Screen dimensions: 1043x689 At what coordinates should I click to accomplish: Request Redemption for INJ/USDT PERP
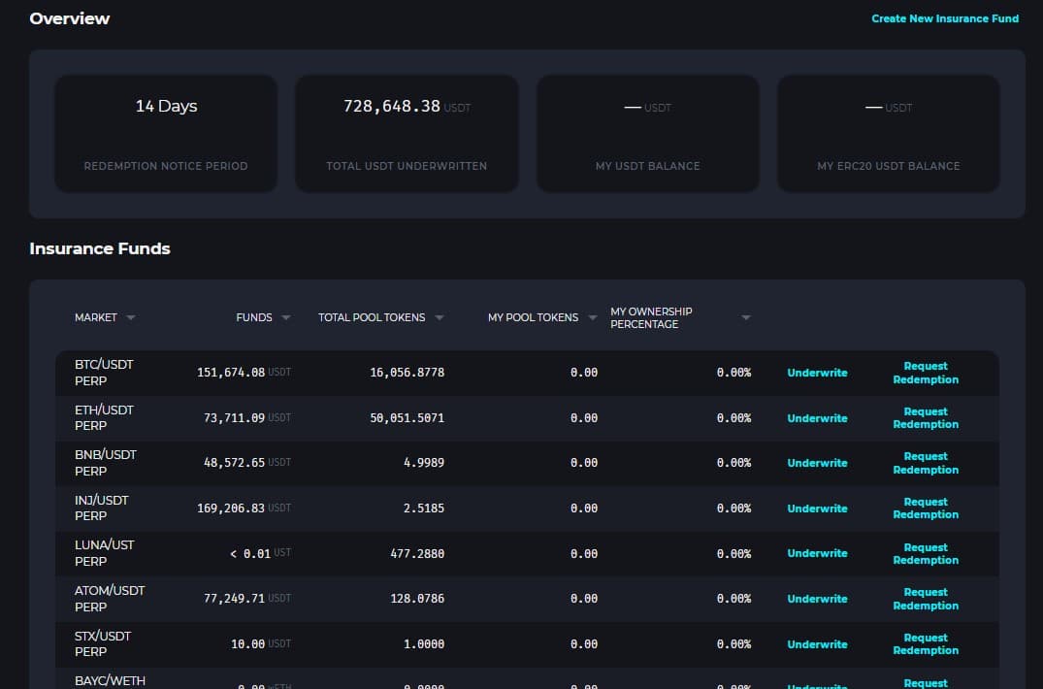[x=925, y=509]
